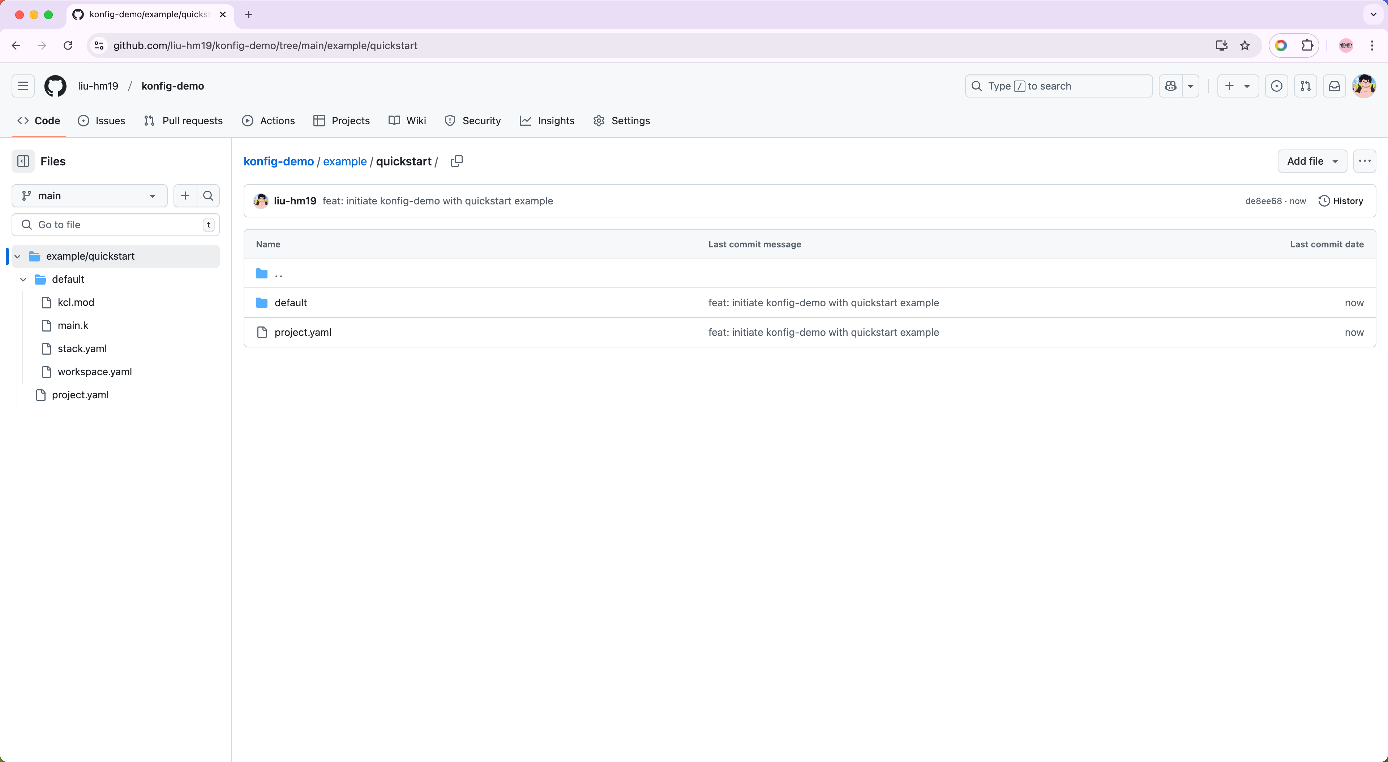This screenshot has width=1388, height=762.
Task: Open the issues icon in header
Action: (1276, 86)
